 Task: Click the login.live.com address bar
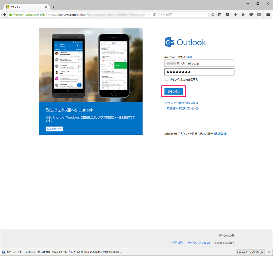97,15
